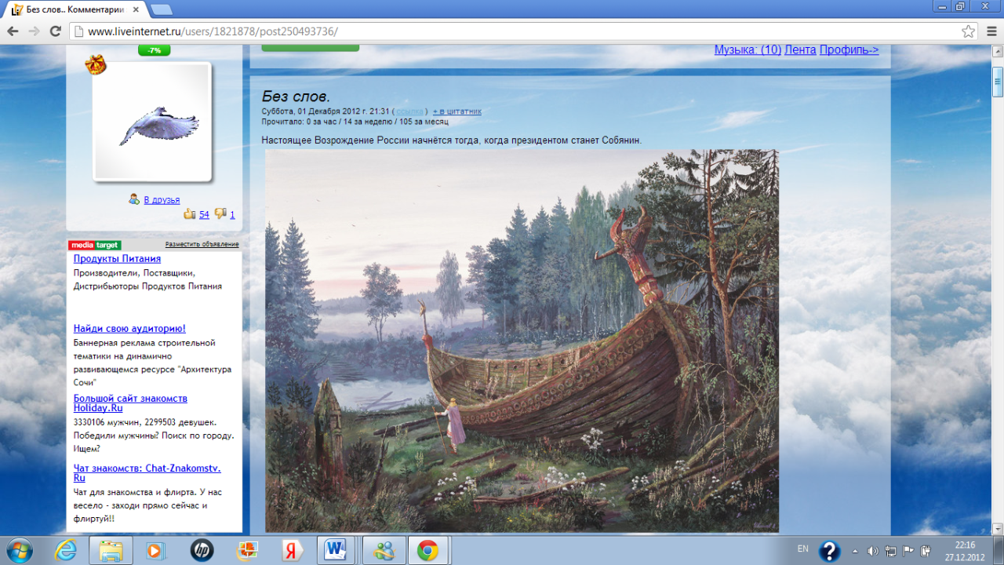Image resolution: width=1004 pixels, height=565 pixels.
Task: Click the gift icon above the avatar
Action: click(x=95, y=64)
